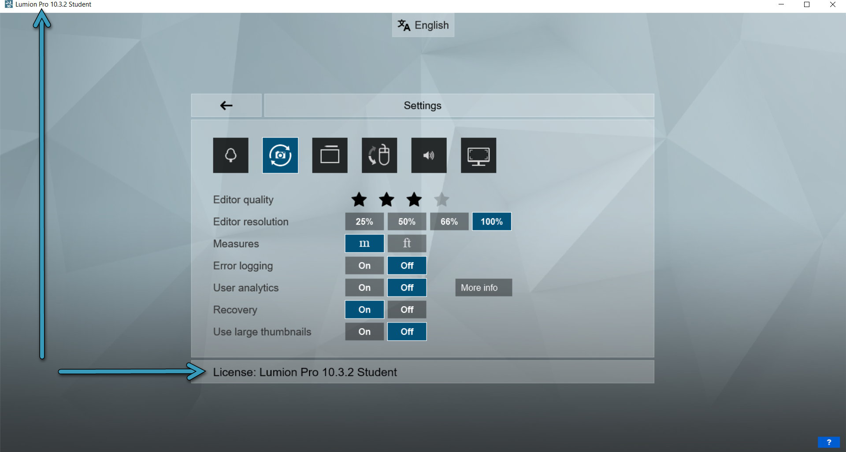Click the License Lumion Pro bar

422,372
